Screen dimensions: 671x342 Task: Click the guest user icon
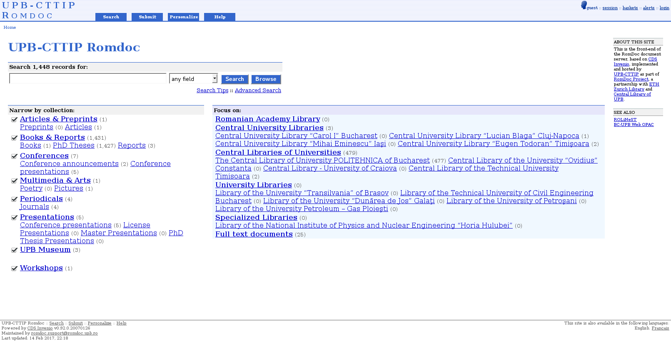coord(584,5)
